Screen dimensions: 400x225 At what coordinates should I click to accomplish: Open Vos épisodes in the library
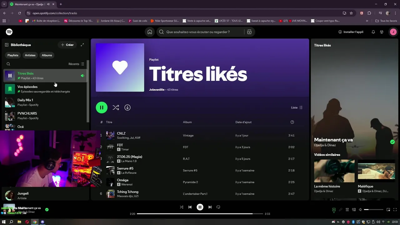point(45,89)
